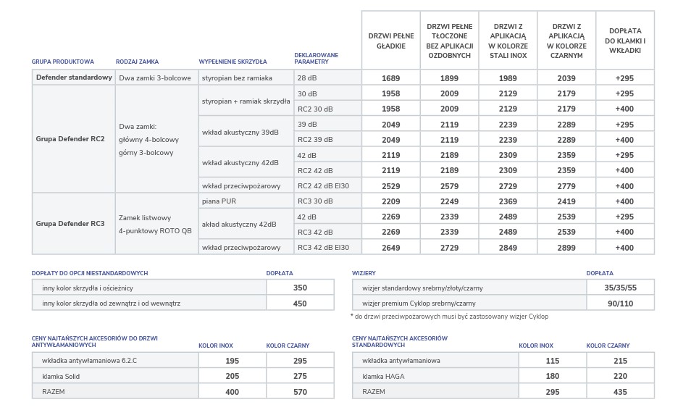Click the RC2 42 dB EI30 parameter cell
Image resolution: width=691 pixels, height=410 pixels.
pyautogui.click(x=327, y=185)
